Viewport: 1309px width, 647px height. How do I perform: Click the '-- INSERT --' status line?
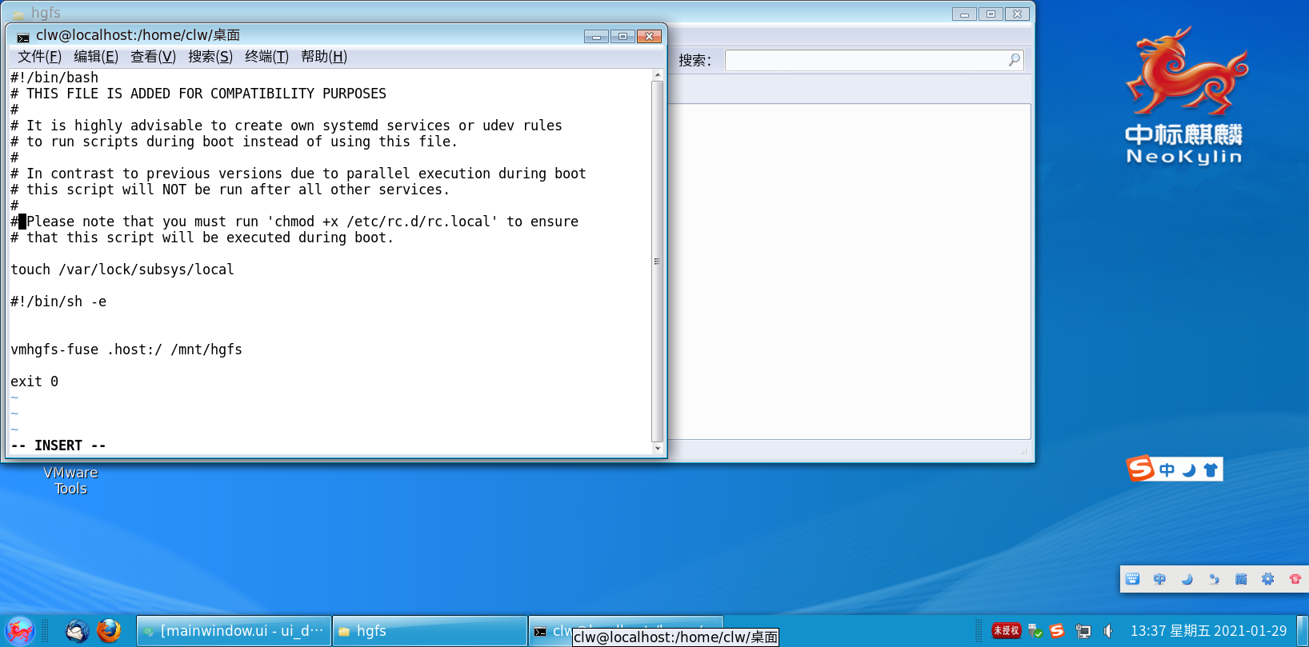[58, 445]
